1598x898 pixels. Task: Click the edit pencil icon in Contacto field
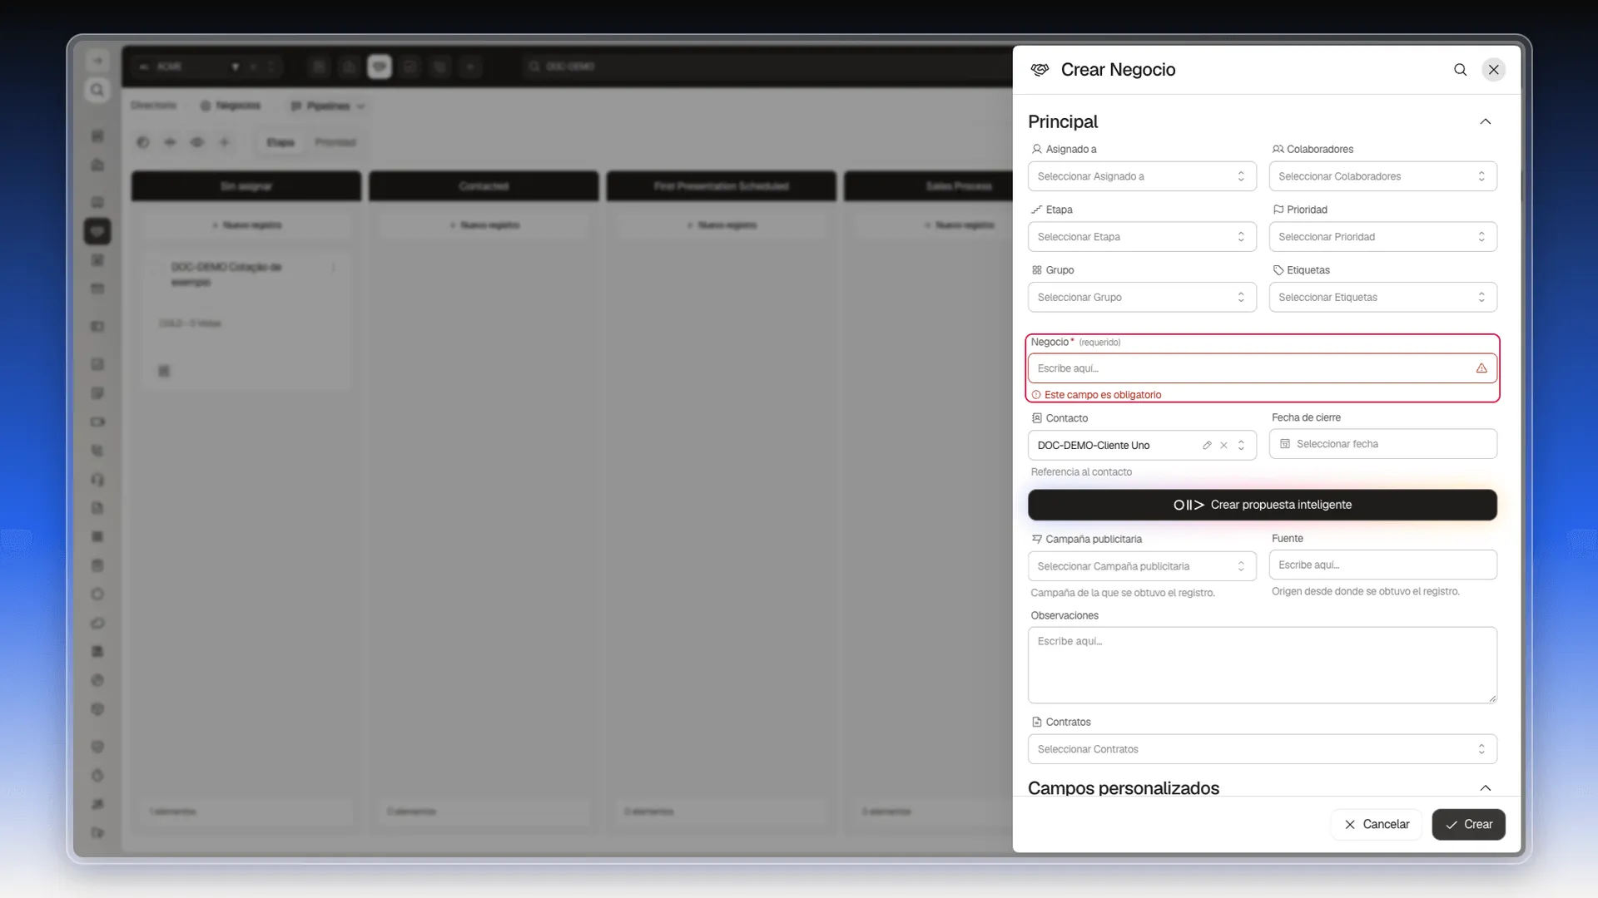click(x=1207, y=446)
